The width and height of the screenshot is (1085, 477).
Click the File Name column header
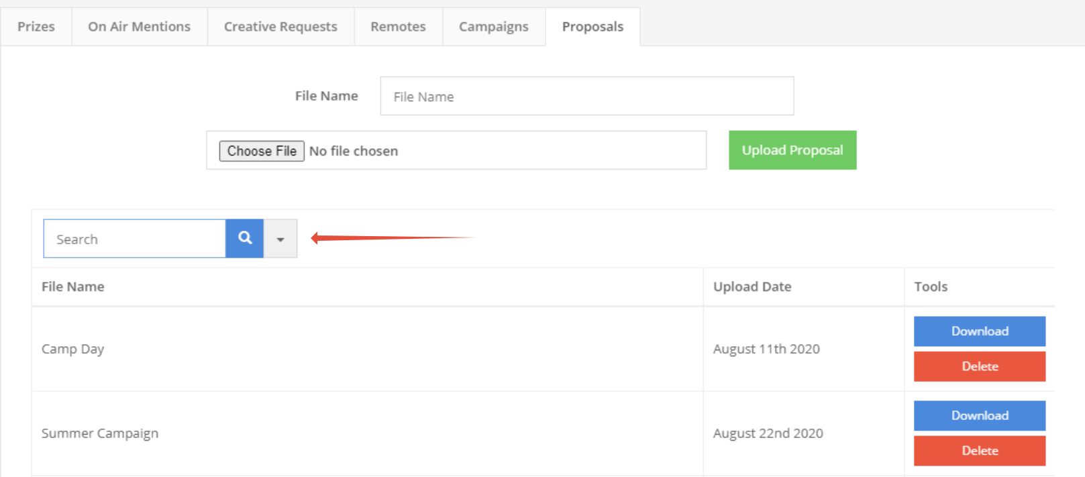tap(73, 287)
